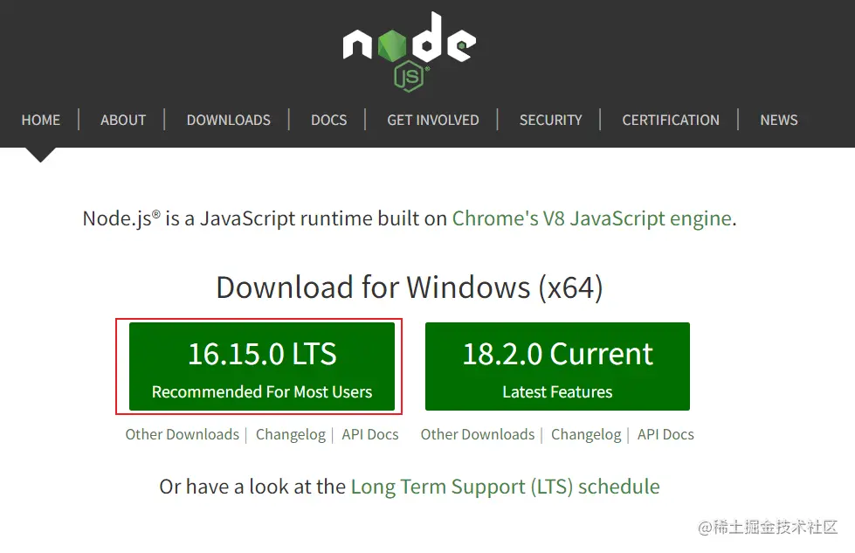The image size is (855, 553).
Task: View Changelog for 18.2.0 Current
Action: pos(586,435)
